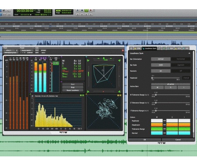
Task: Click the top-left green arrow of the surround analyzer
Action: click(x=88, y=60)
